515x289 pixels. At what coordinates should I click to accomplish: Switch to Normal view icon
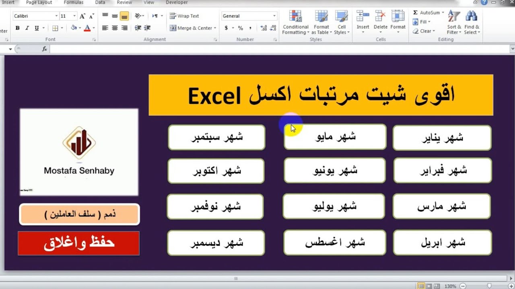pos(421,286)
